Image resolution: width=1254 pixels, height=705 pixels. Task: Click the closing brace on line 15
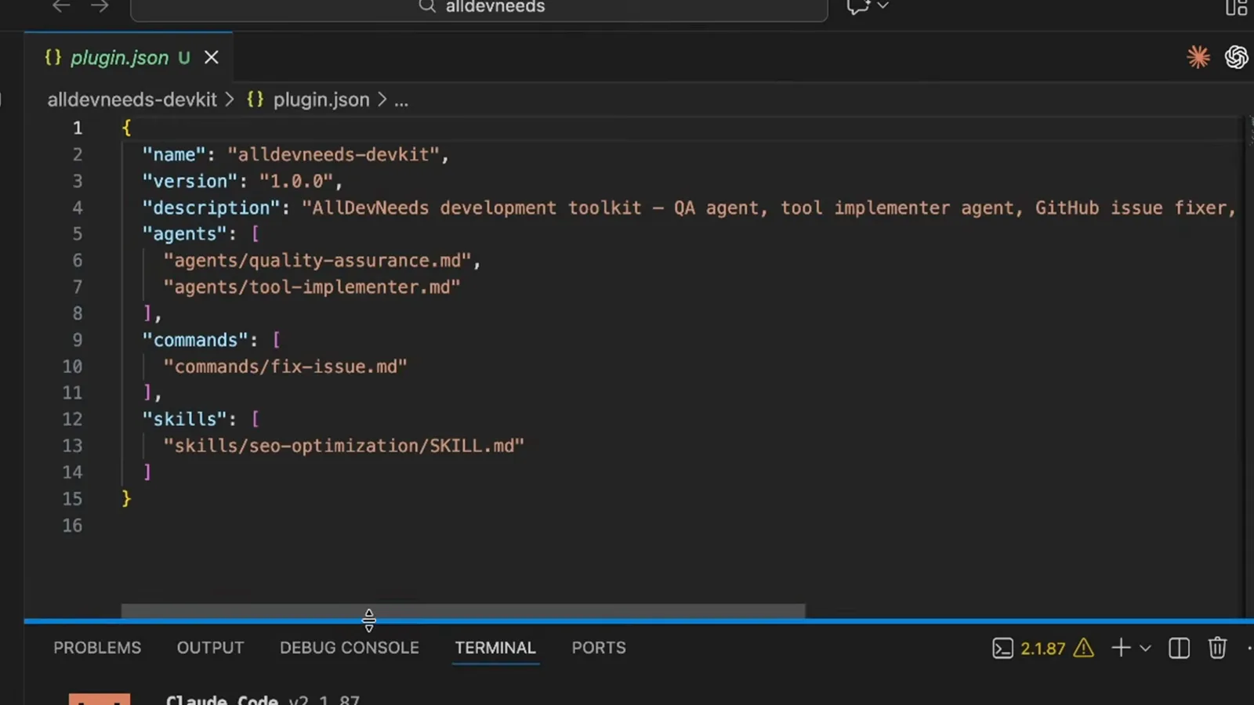(x=126, y=499)
